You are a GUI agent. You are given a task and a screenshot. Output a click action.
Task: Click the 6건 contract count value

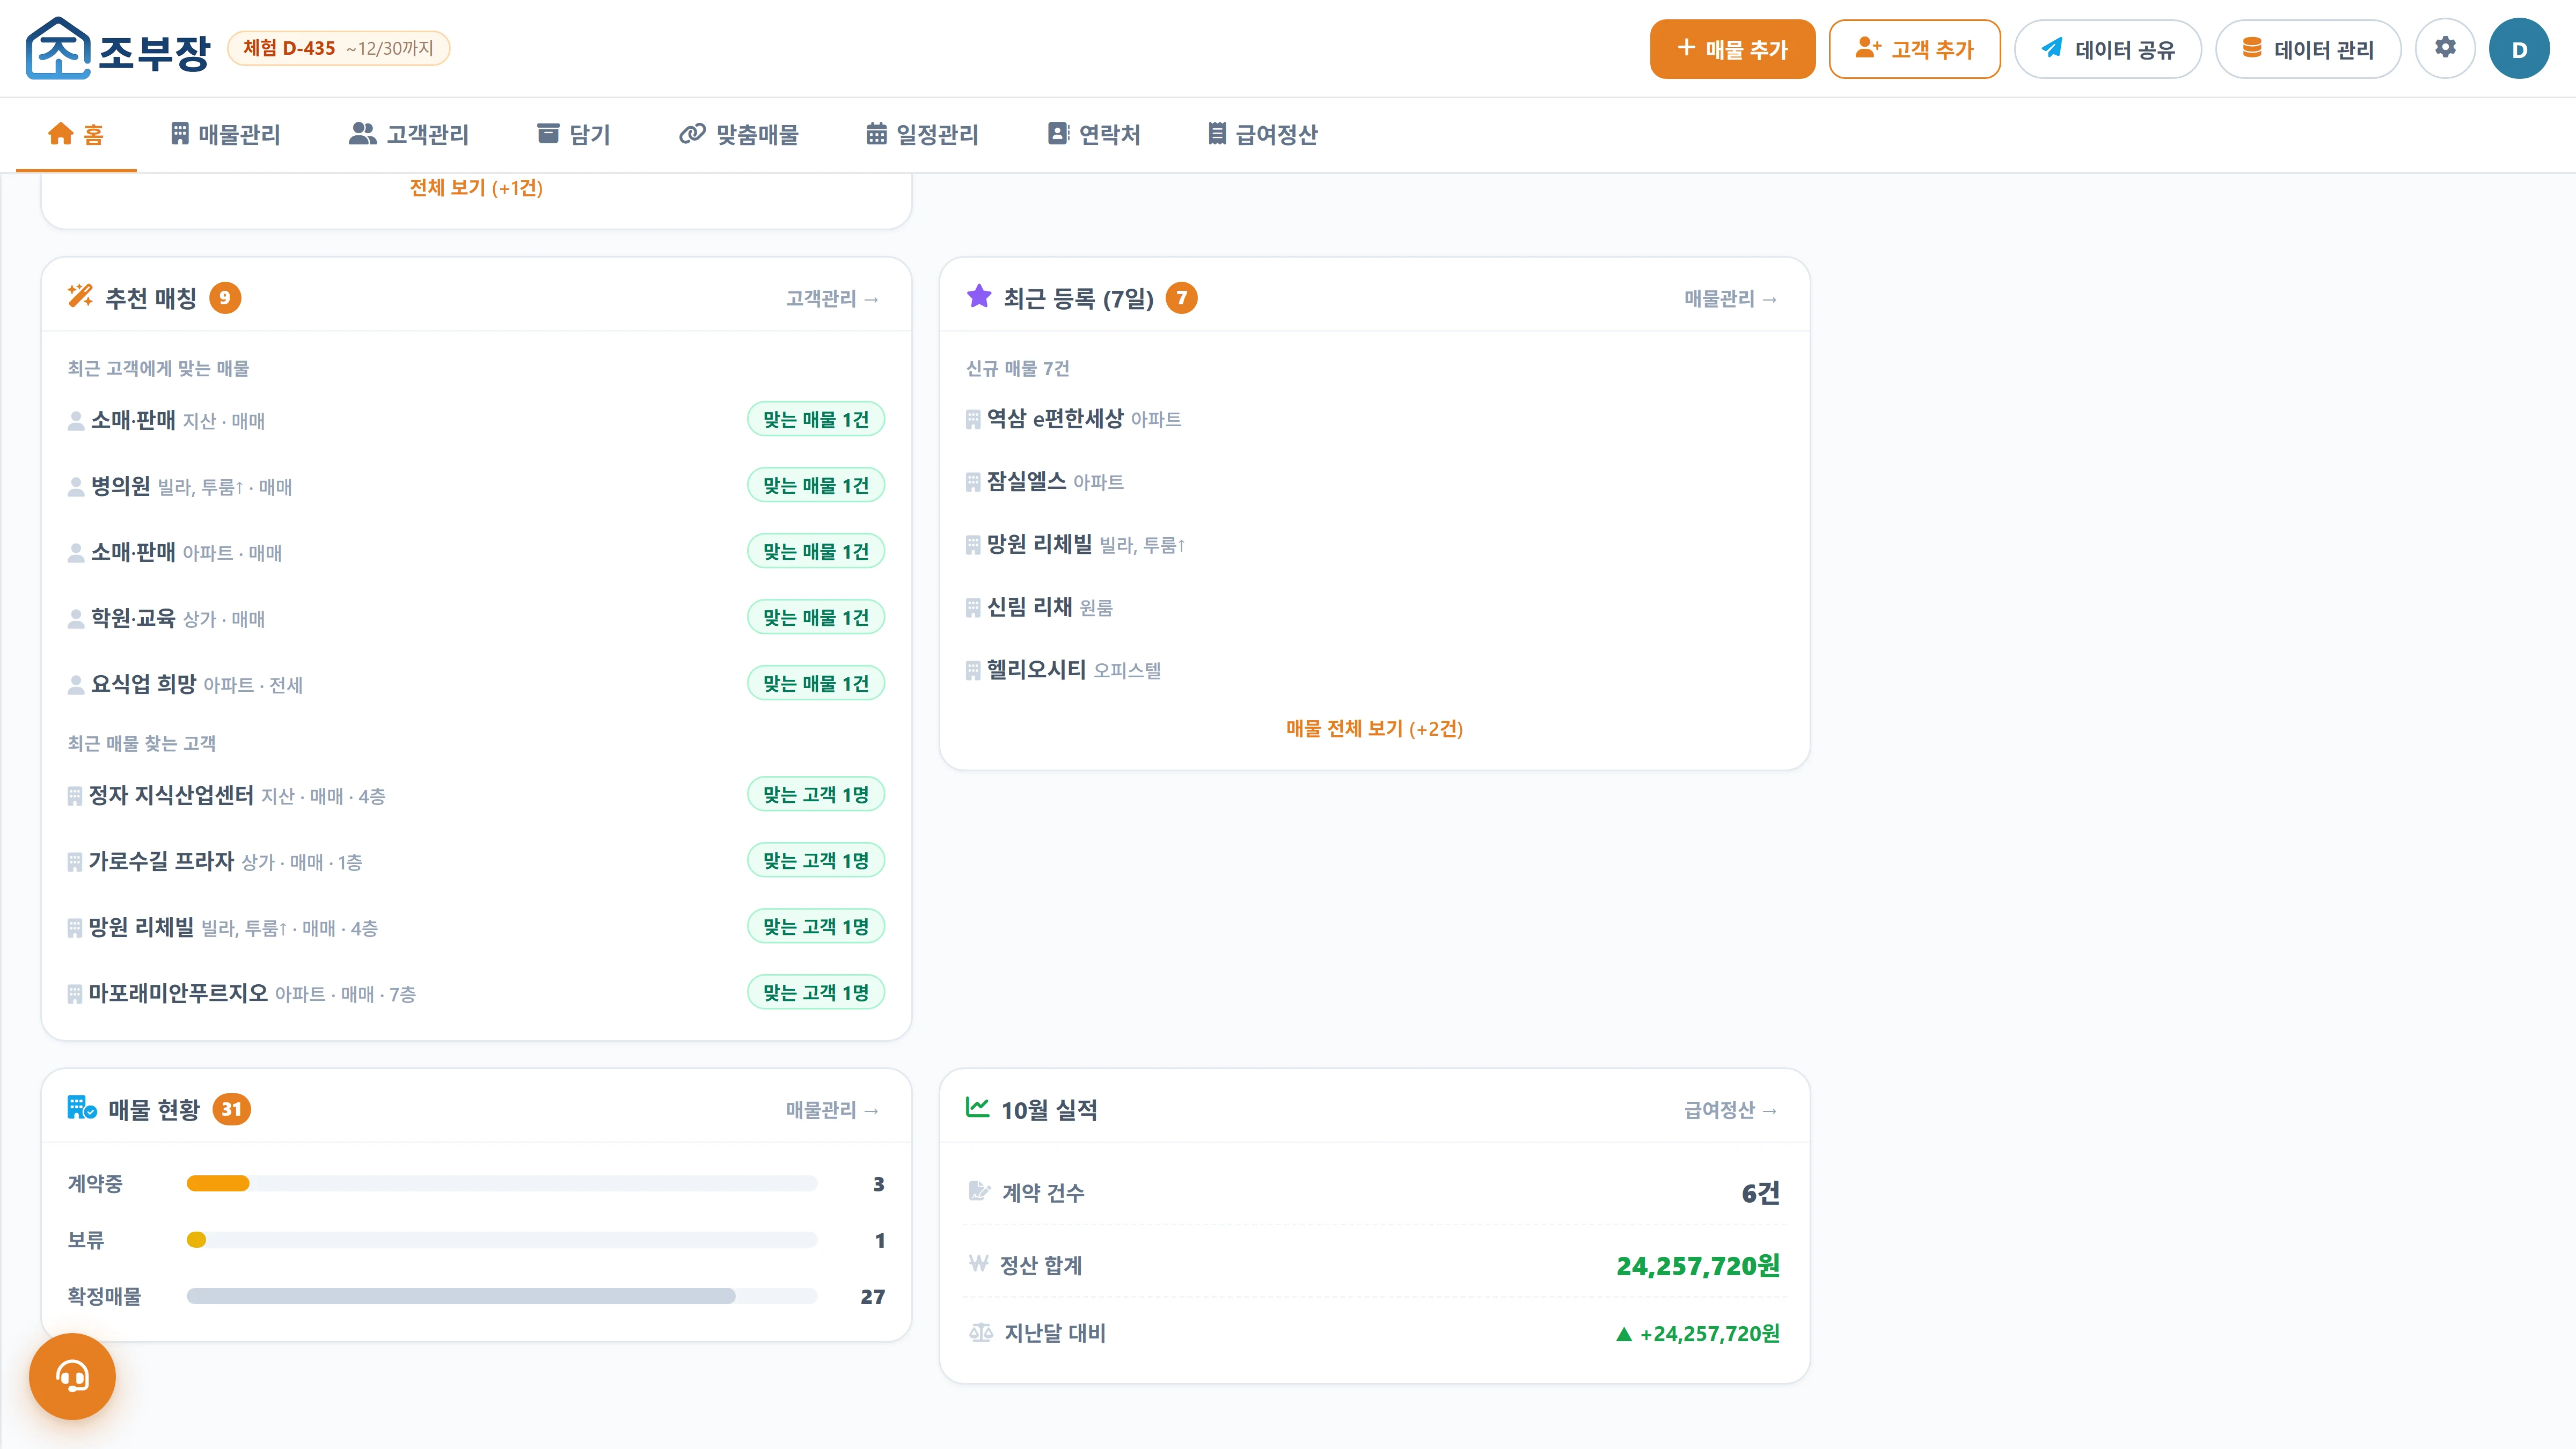coord(1760,1192)
